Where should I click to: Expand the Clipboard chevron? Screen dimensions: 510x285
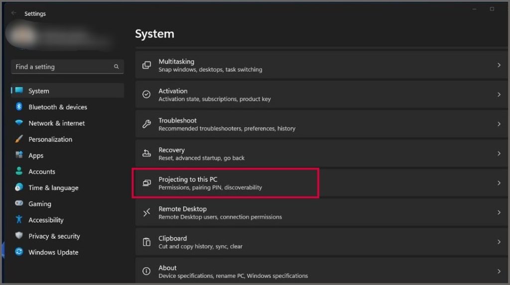499,242
